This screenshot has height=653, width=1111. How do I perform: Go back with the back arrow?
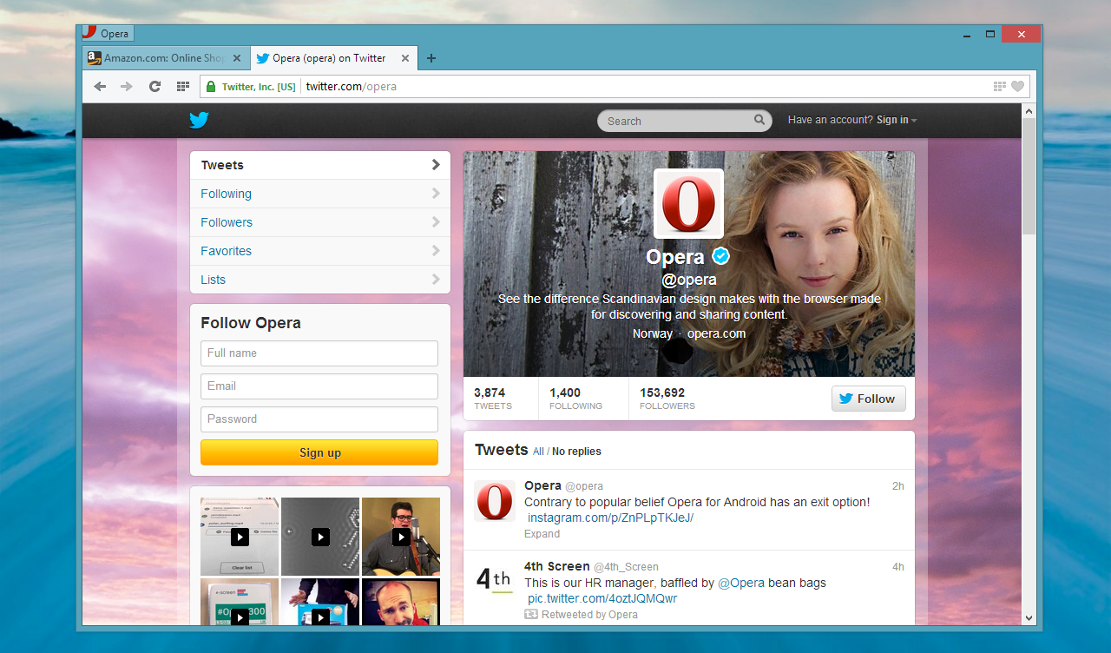click(x=100, y=86)
